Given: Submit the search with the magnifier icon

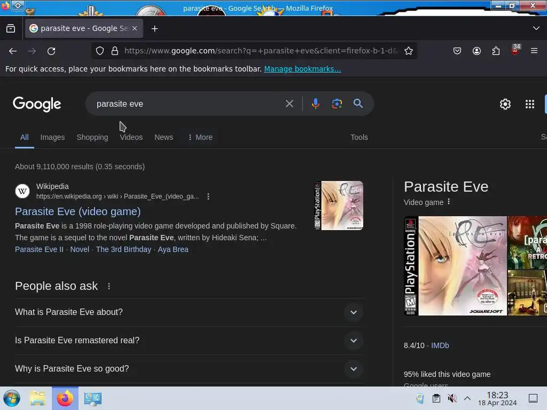Looking at the screenshot, I should click(x=358, y=104).
